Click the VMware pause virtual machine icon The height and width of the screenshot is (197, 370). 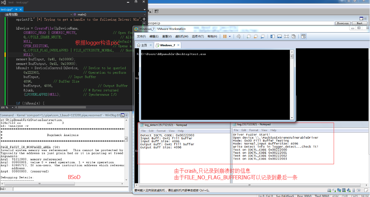[225, 36]
